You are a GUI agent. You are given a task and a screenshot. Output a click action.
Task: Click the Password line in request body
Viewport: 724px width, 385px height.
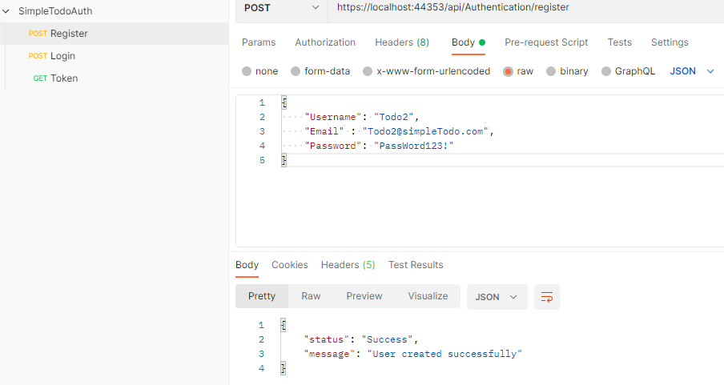[x=379, y=146]
